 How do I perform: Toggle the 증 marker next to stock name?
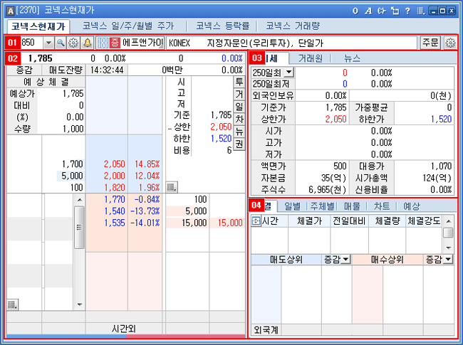(115, 43)
